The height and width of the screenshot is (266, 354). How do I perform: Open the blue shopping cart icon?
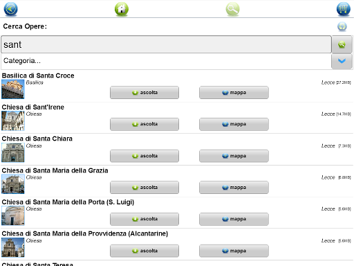344,9
